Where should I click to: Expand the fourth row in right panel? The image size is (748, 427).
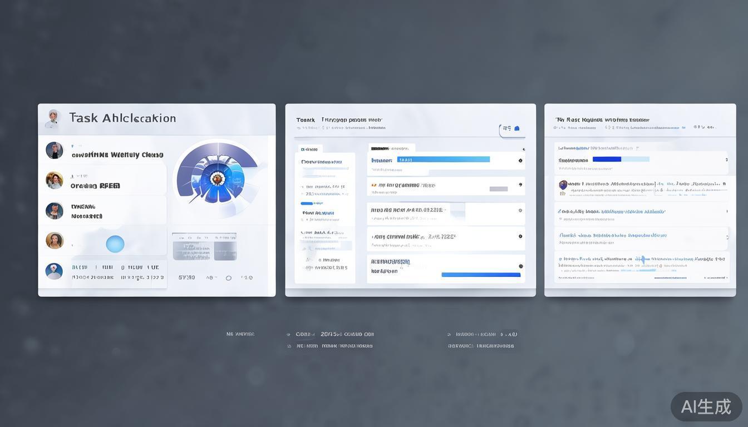pos(726,236)
